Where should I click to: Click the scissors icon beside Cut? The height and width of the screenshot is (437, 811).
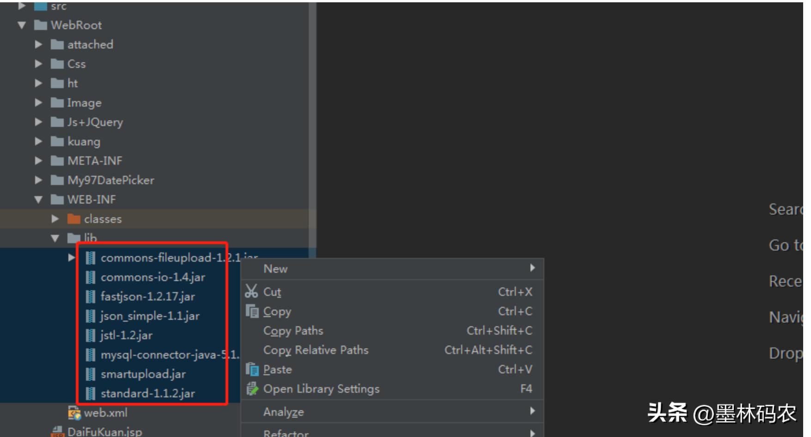click(251, 291)
